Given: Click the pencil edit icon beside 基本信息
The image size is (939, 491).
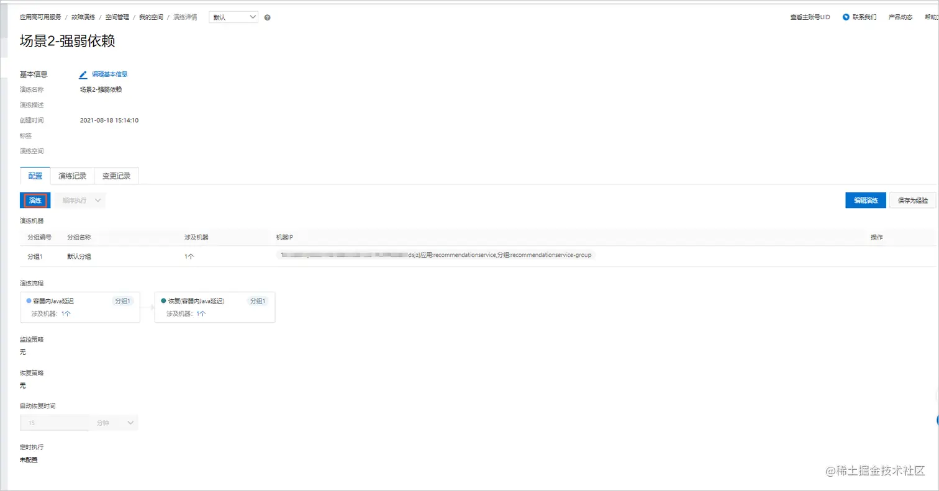Looking at the screenshot, I should 83,74.
